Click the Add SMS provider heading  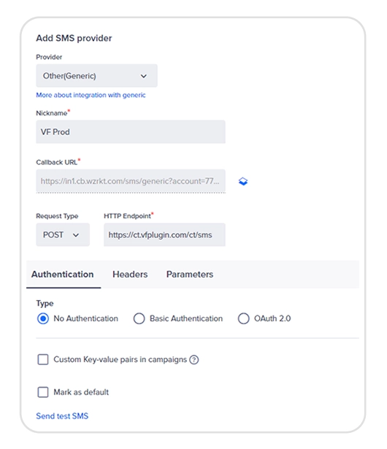pyautogui.click(x=74, y=38)
